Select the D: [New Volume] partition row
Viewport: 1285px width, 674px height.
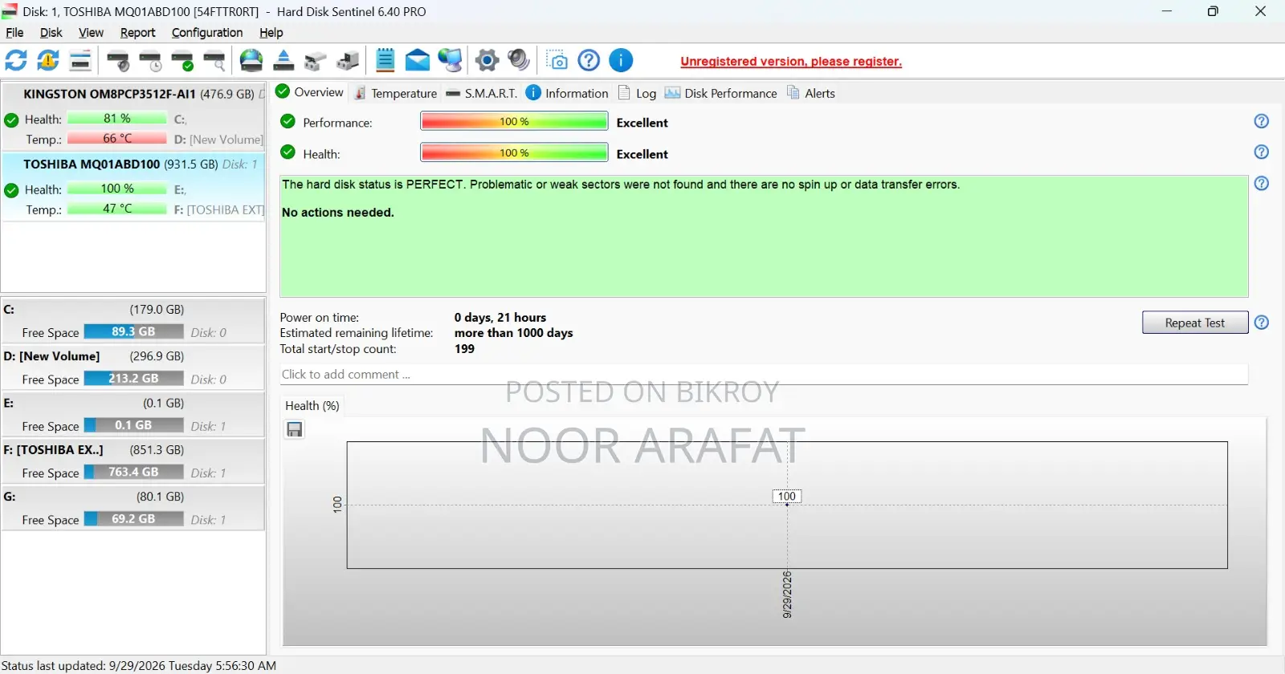click(x=133, y=367)
